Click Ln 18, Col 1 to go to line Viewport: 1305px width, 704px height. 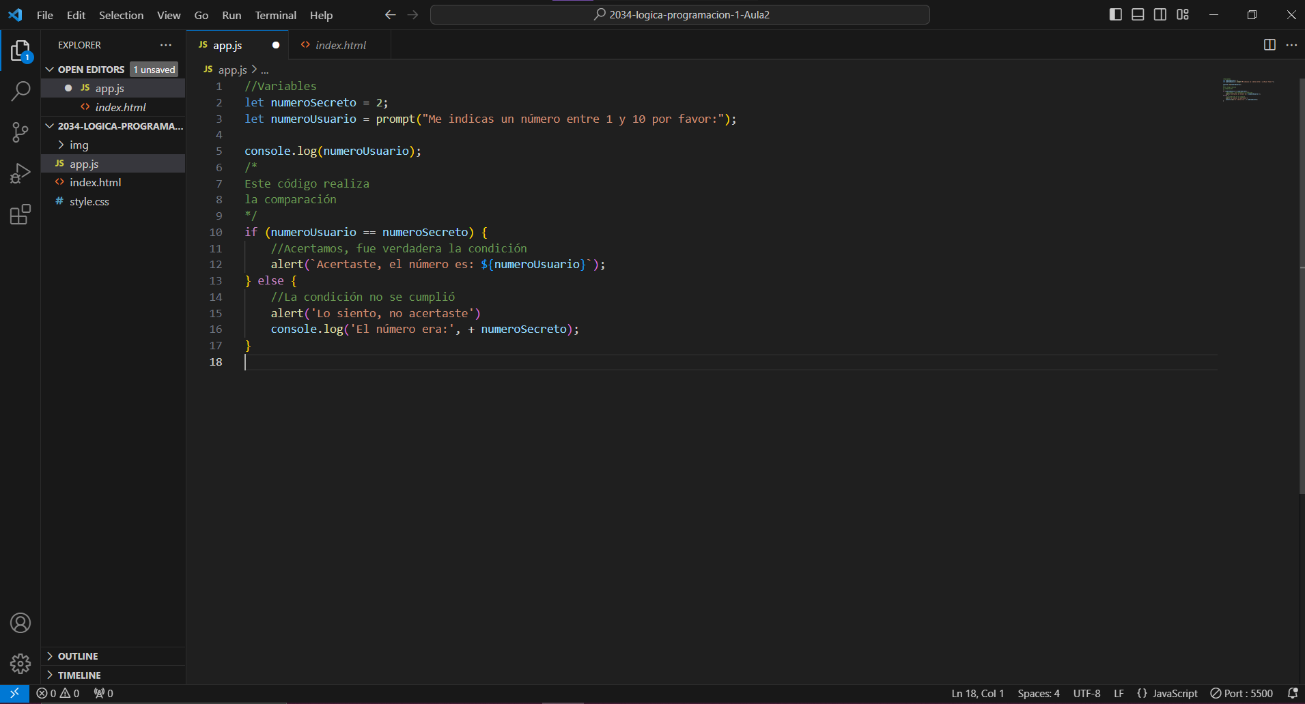click(978, 693)
